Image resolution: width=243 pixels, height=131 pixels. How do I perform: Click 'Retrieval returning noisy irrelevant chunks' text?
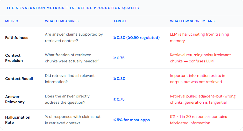click(x=200, y=58)
